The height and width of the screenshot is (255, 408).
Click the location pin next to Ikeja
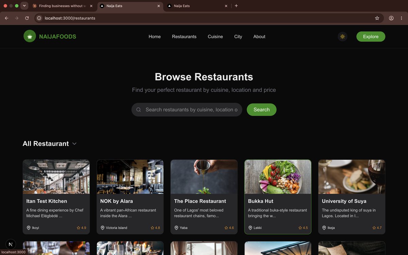click(324, 228)
